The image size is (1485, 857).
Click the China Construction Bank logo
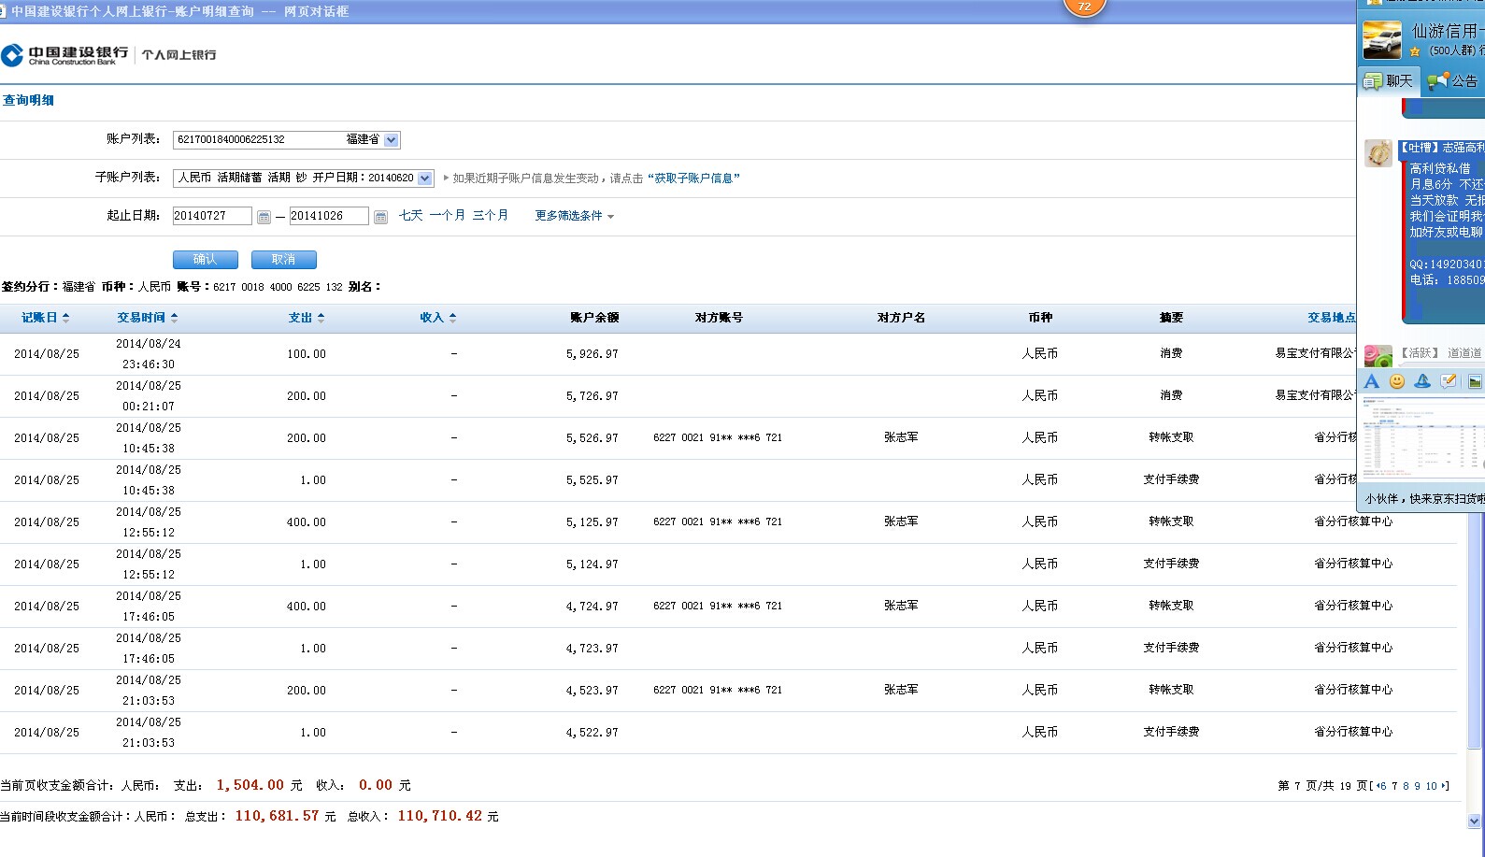coord(65,55)
